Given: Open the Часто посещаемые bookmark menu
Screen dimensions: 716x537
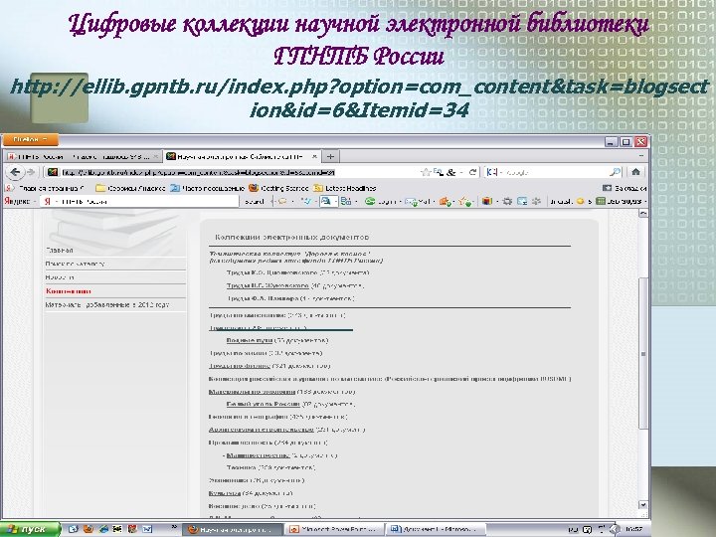Looking at the screenshot, I should (207, 188).
